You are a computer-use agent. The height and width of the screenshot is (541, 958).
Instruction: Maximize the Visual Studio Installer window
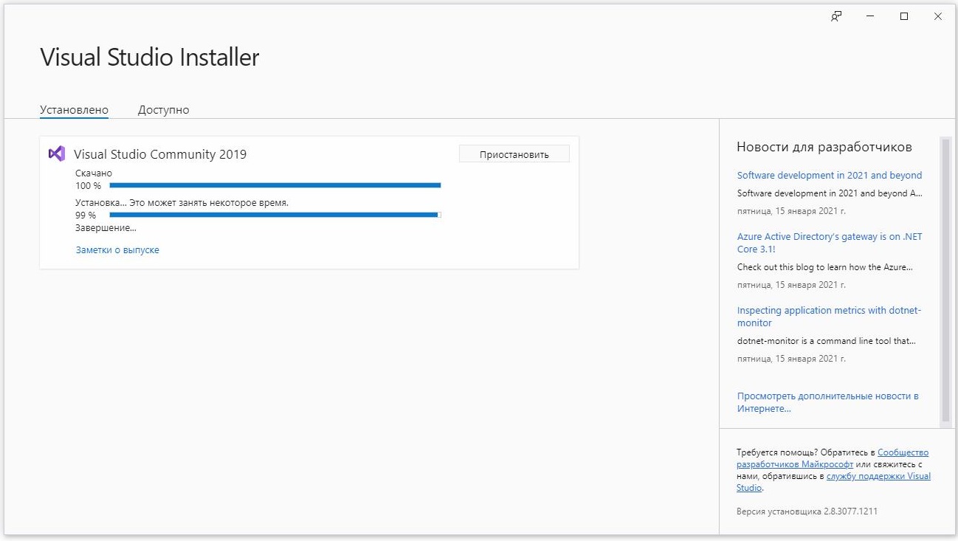pos(904,16)
